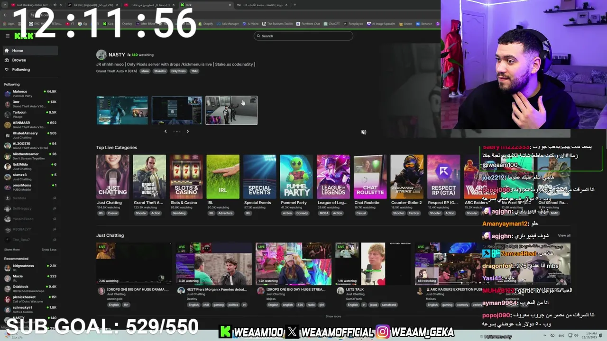Open the Slots & Casino category card

pos(186,177)
